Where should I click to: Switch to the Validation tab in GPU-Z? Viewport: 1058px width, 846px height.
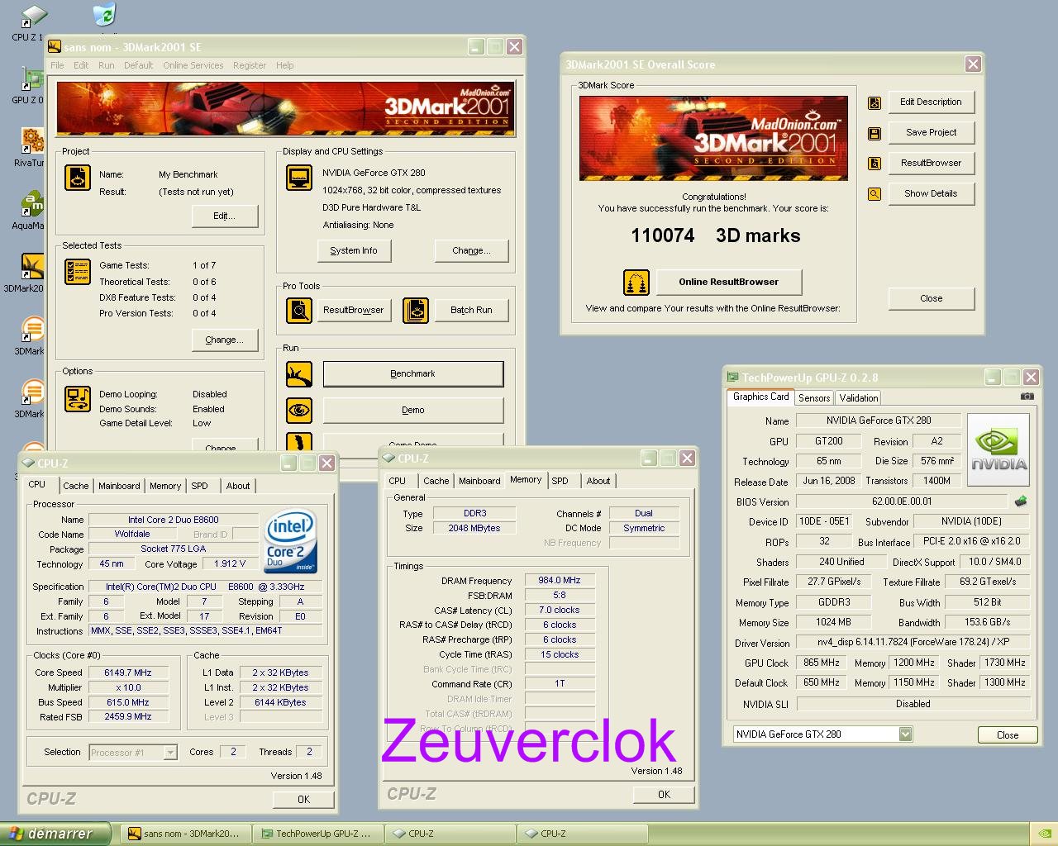(x=859, y=397)
